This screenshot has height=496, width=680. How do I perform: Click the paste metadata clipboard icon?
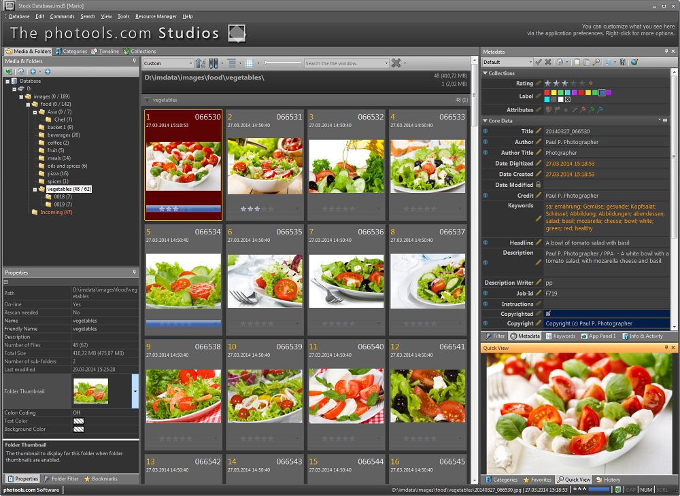point(587,62)
